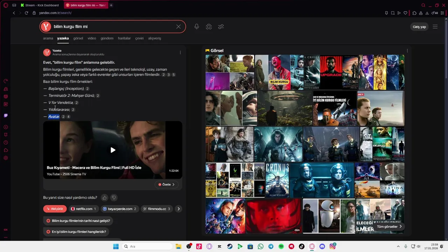Switch to the çeviri tab
Viewport: 448px width, 252px height.
(139, 38)
